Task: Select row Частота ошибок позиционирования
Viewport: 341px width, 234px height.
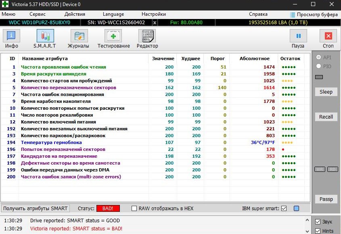Action: [x=155, y=94]
